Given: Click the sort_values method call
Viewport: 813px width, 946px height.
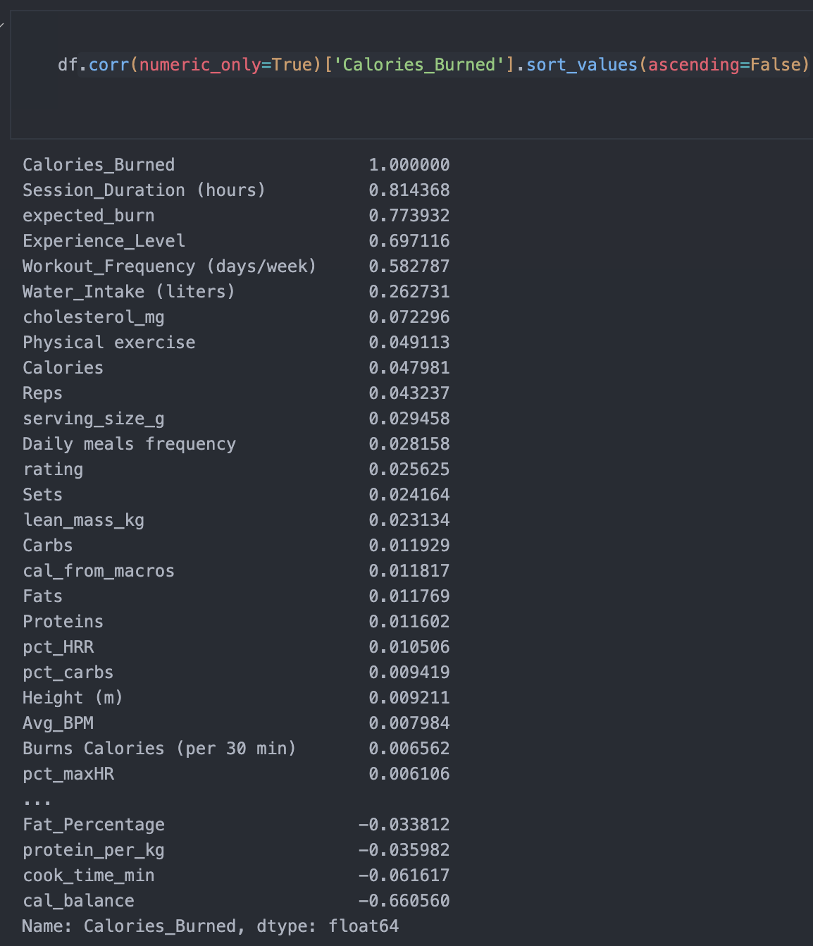Looking at the screenshot, I should (581, 65).
